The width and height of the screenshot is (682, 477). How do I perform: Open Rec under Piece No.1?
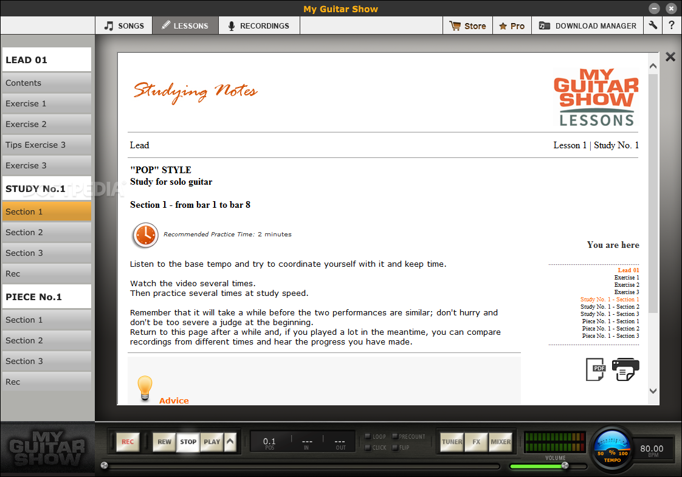47,382
